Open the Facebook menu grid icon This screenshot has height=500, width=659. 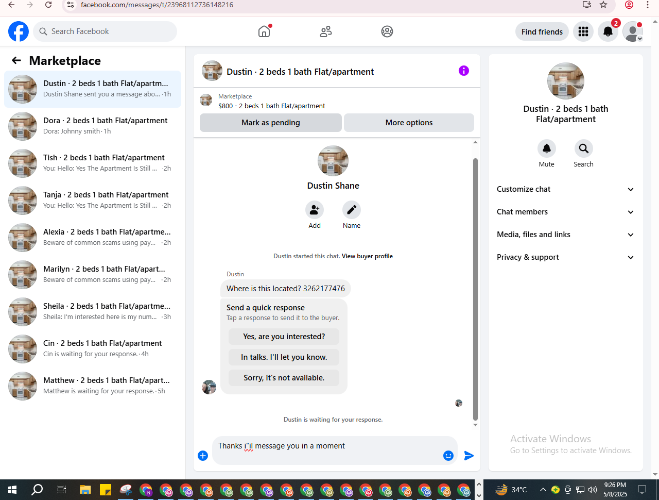click(x=583, y=31)
